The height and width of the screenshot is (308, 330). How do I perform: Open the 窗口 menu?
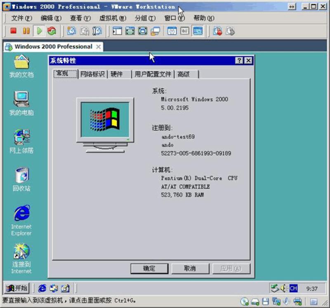(174, 18)
